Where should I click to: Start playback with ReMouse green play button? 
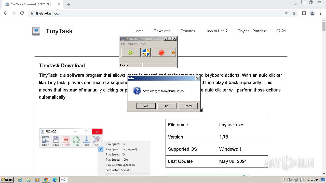tap(131, 53)
